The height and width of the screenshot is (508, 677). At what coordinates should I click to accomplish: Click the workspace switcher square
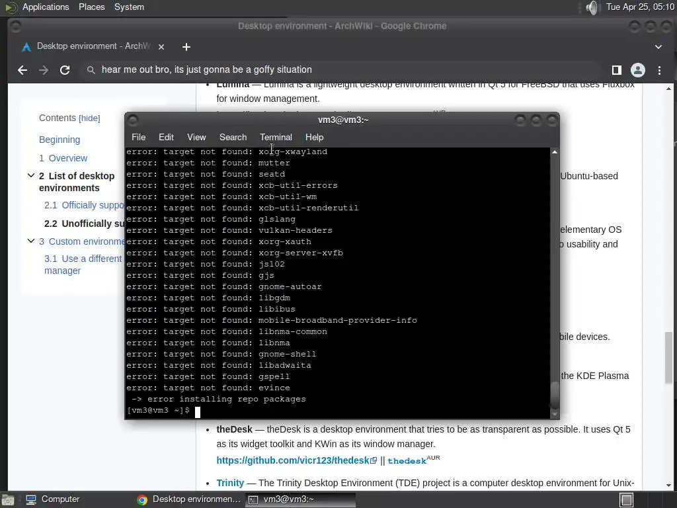pos(627,500)
